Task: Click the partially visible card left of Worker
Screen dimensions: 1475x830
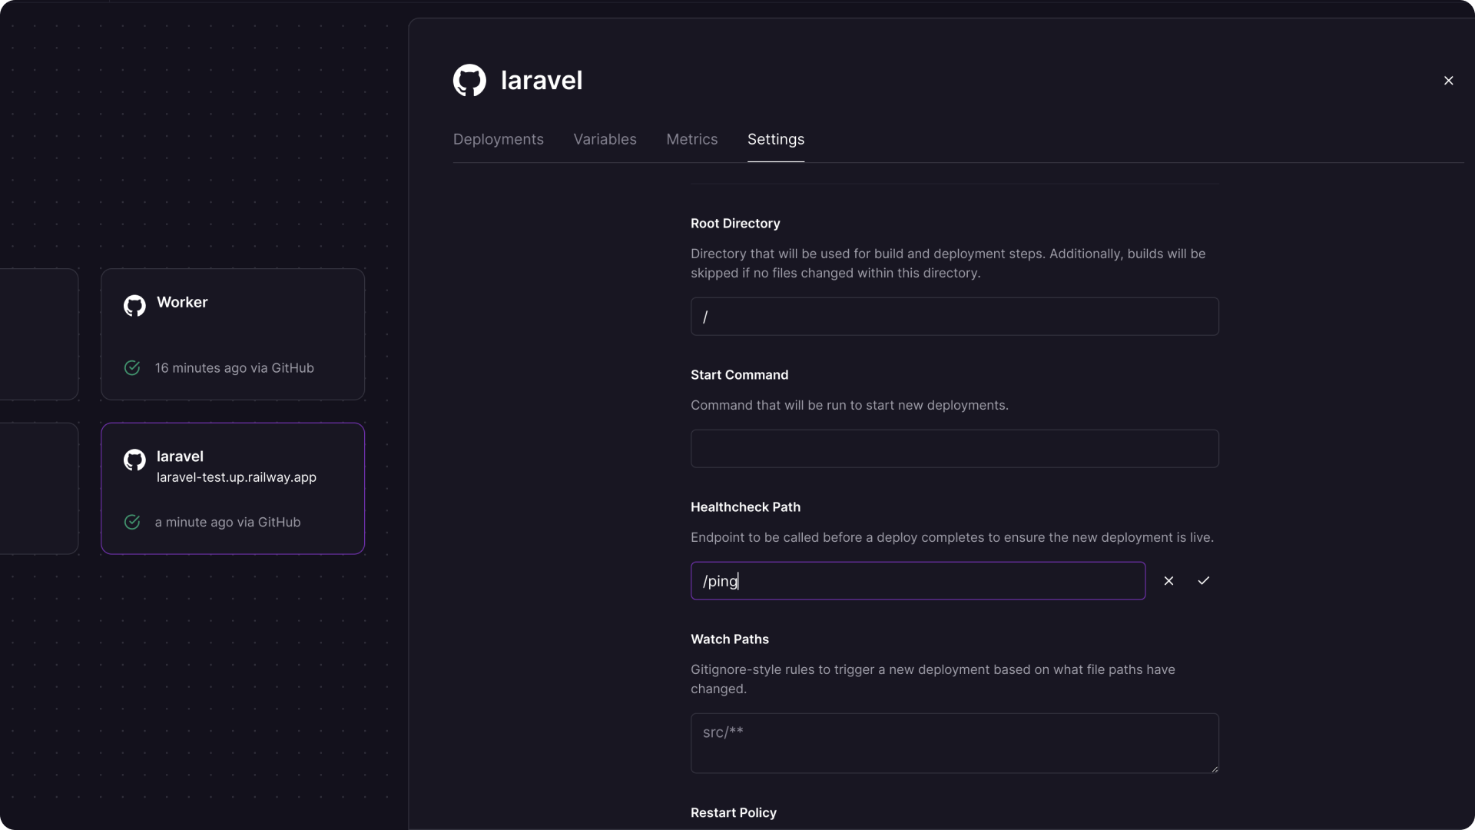Action: tap(39, 334)
